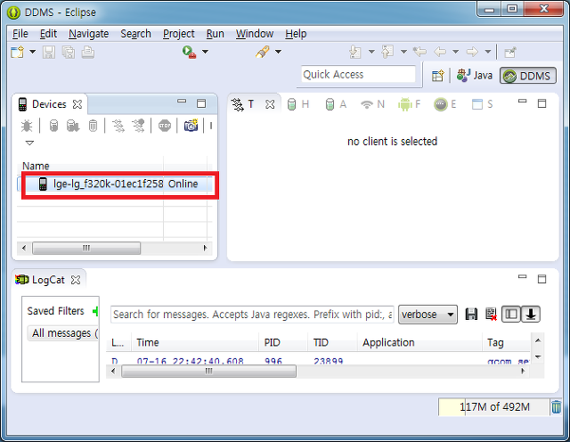Select the System Information (S) tab
570x442 pixels.
click(483, 104)
